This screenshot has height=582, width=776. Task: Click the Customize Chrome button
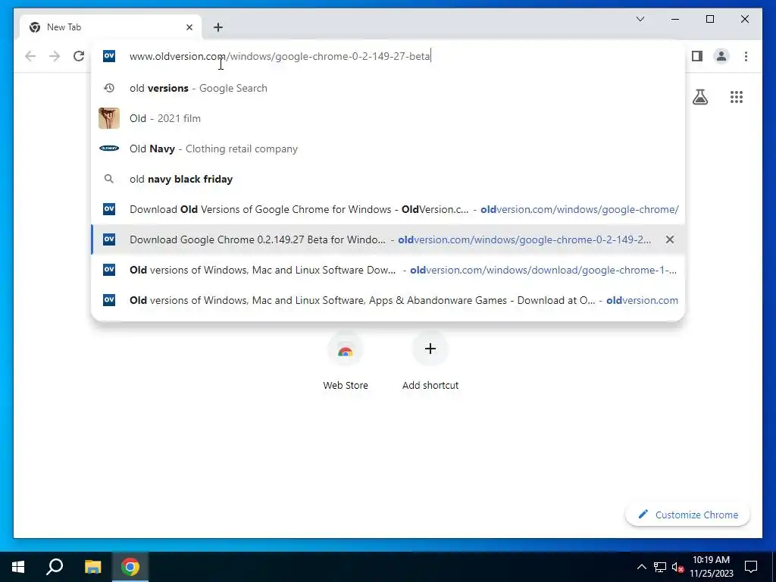(x=687, y=515)
